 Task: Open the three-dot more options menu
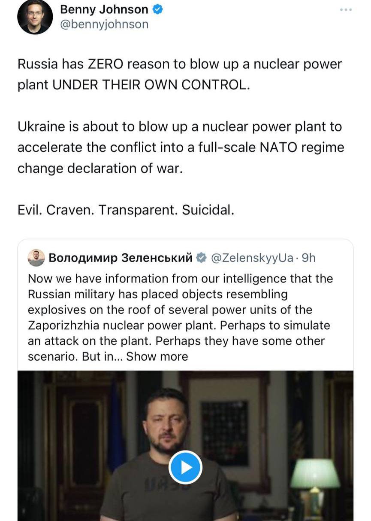(x=346, y=9)
